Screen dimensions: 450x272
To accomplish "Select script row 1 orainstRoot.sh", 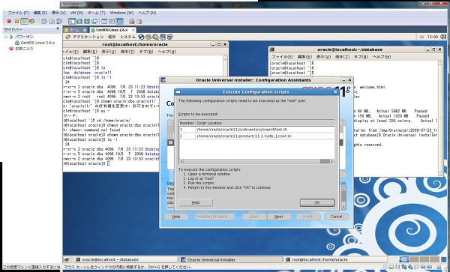I will pyautogui.click(x=256, y=130).
